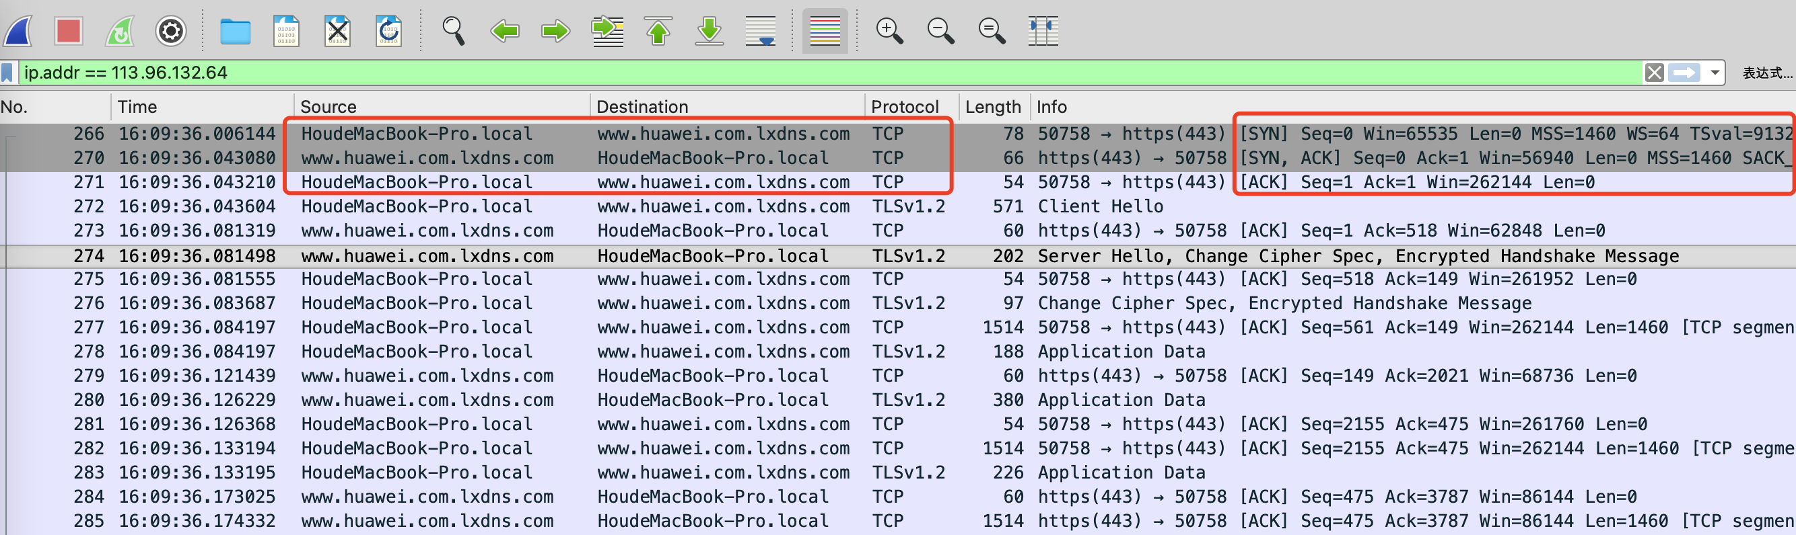1796x535 pixels.
Task: Sort by Destination column header
Action: 728,106
